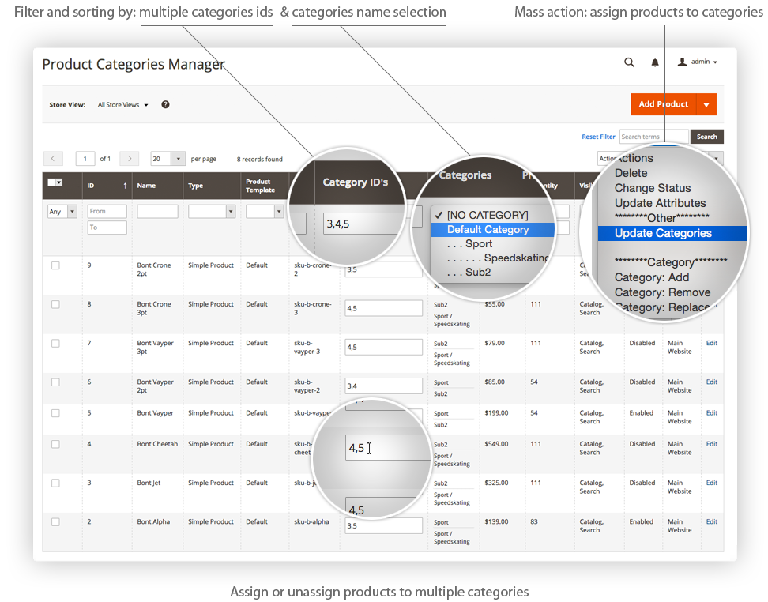Screen dimensions: 768x602
Task: Click the ID To filter field
Action: click(107, 228)
